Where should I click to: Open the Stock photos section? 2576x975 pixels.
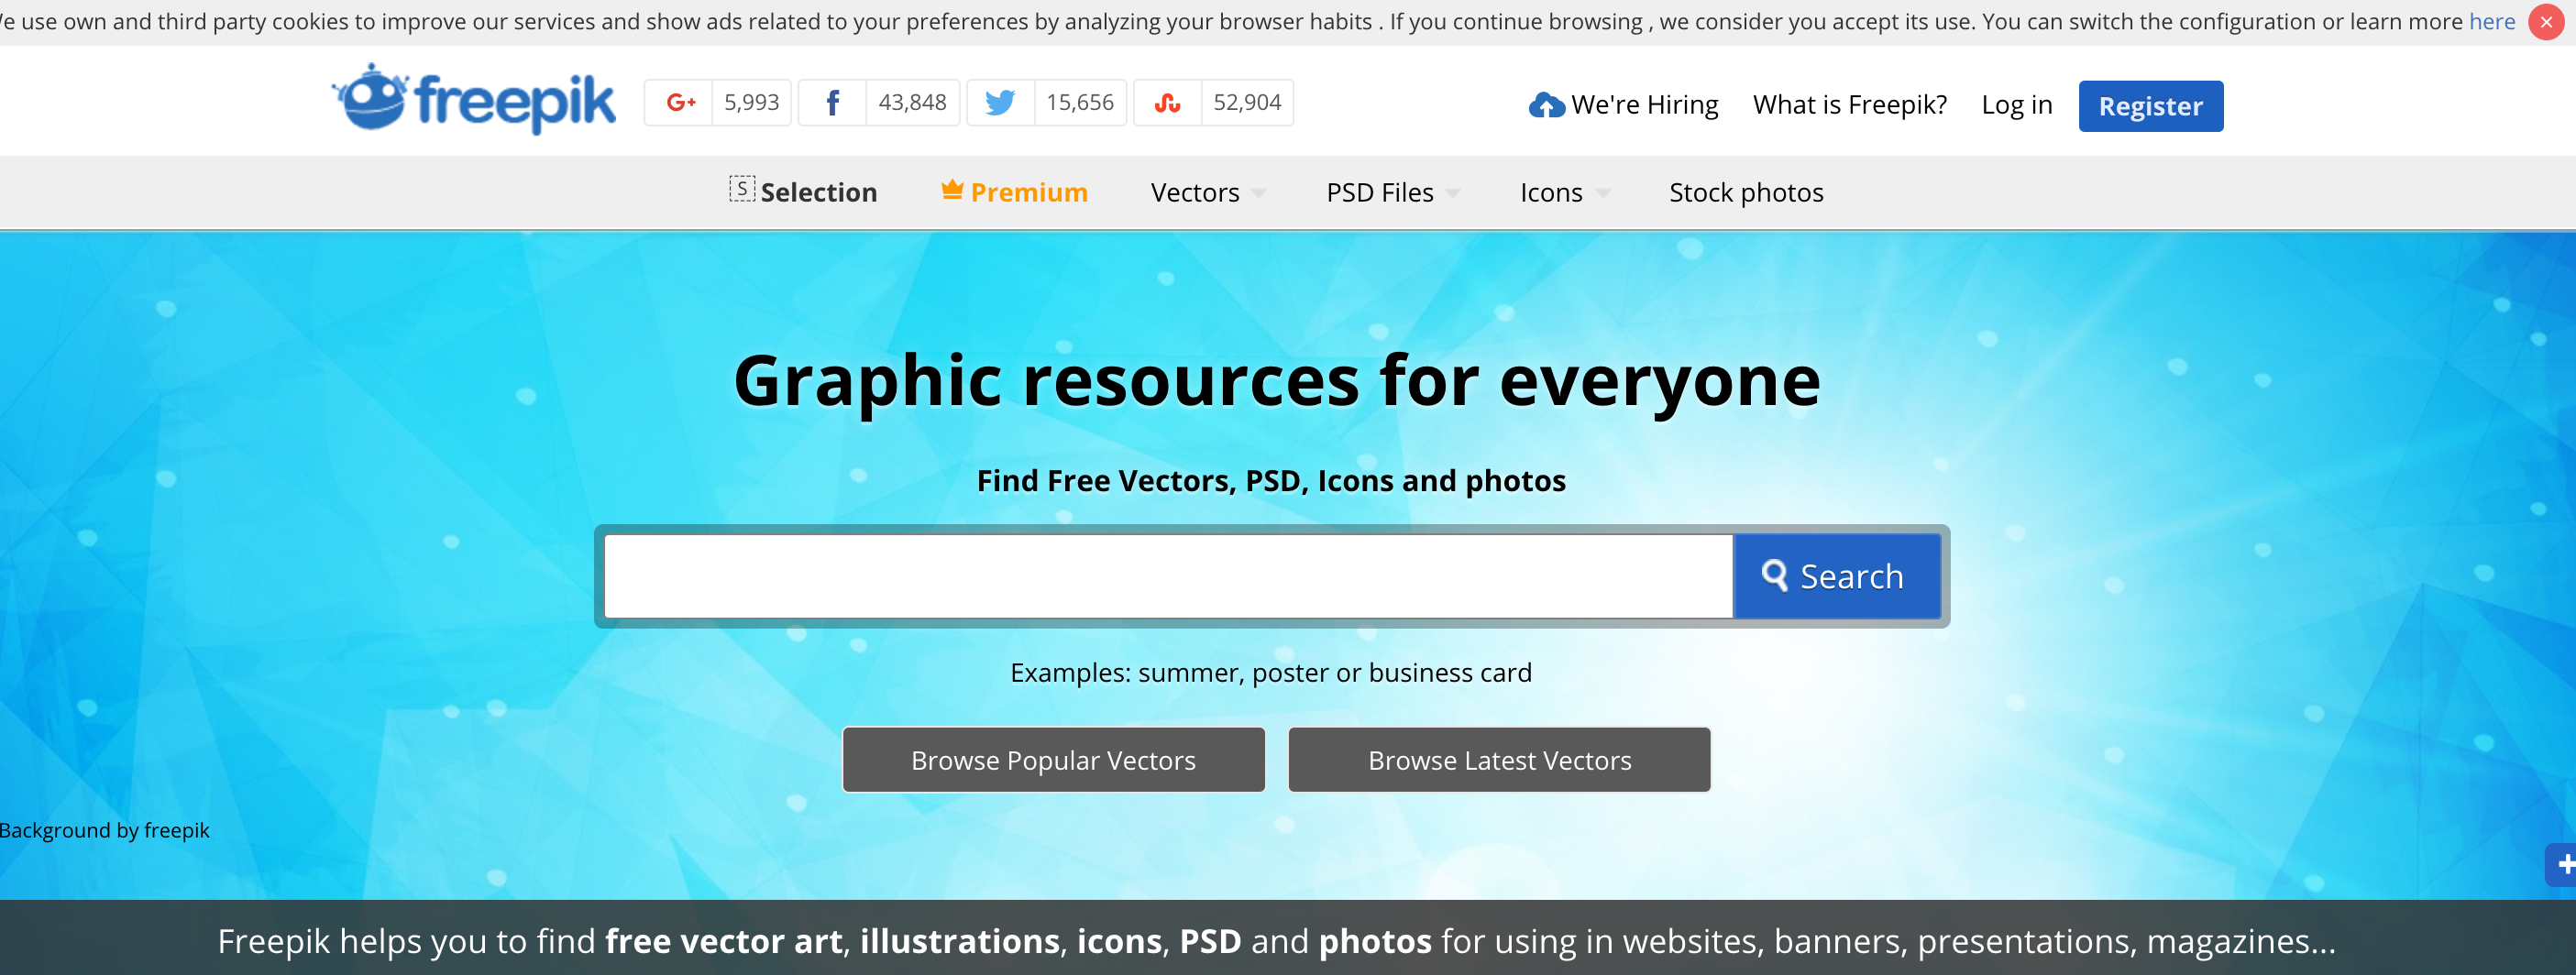point(1745,193)
